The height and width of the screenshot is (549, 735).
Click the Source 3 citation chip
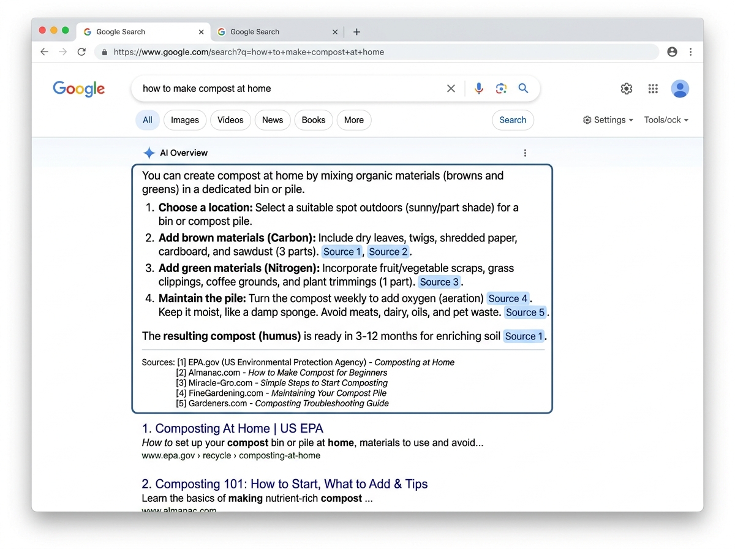439,282
